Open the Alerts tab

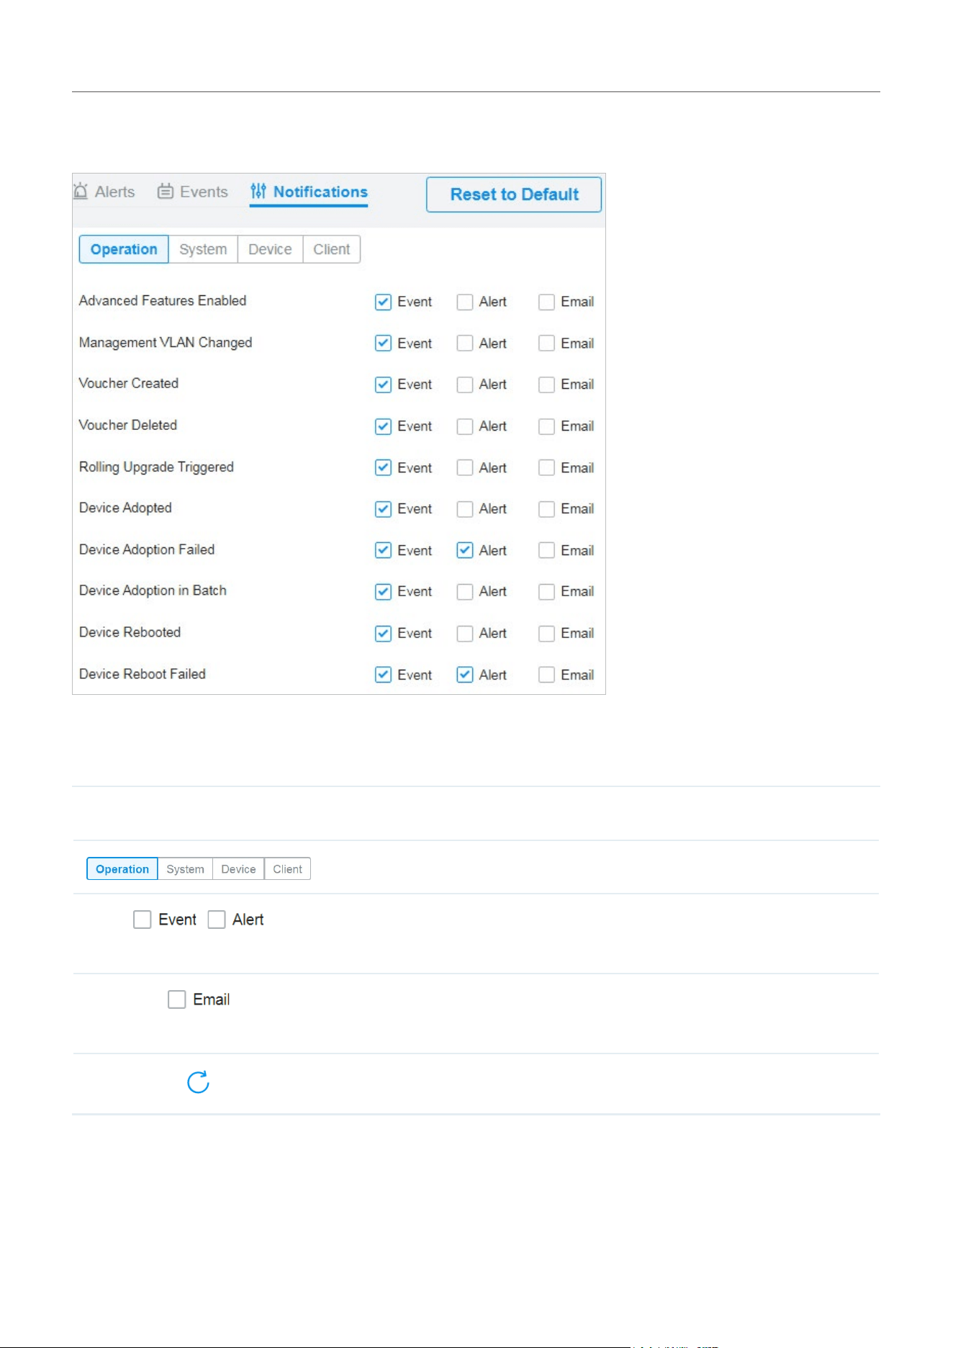pos(104,192)
